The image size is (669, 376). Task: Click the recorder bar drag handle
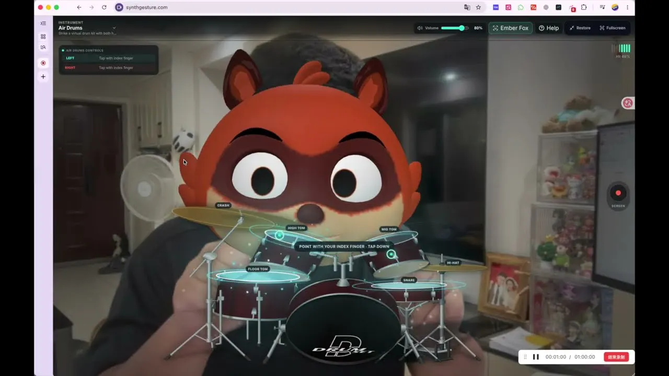click(525, 357)
